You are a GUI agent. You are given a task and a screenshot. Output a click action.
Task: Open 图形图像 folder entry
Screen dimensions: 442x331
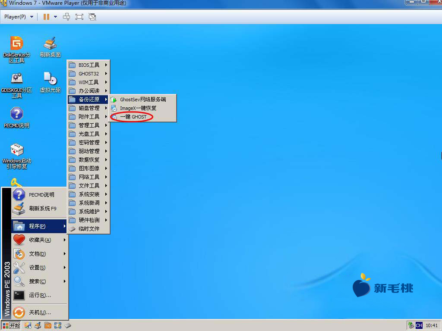click(88, 169)
